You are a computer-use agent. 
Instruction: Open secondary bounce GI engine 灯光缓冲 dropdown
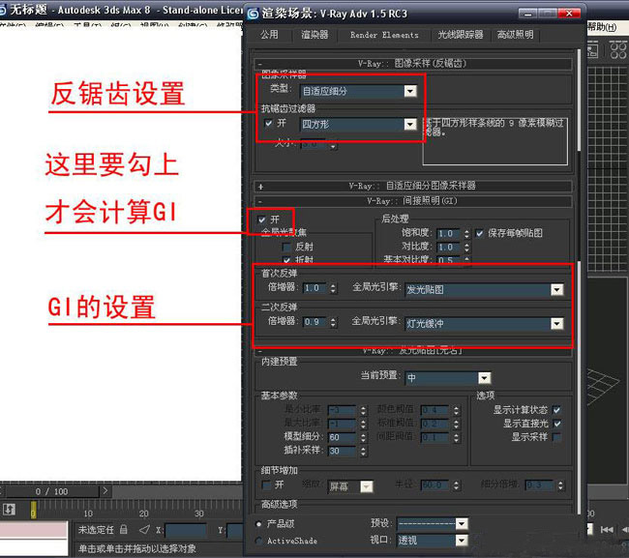(556, 323)
